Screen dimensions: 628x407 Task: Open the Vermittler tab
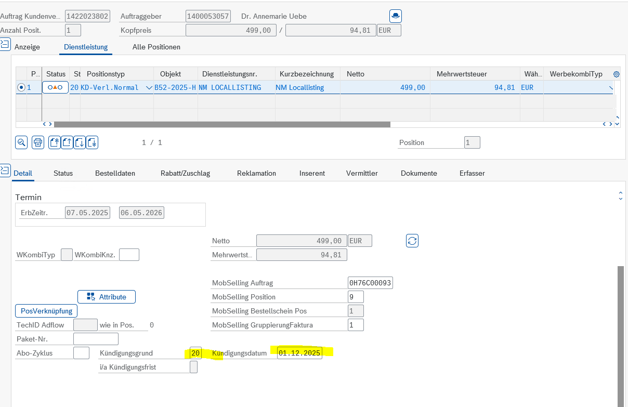pos(362,173)
